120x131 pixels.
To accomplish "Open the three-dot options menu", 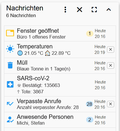I will tap(65, 10).
